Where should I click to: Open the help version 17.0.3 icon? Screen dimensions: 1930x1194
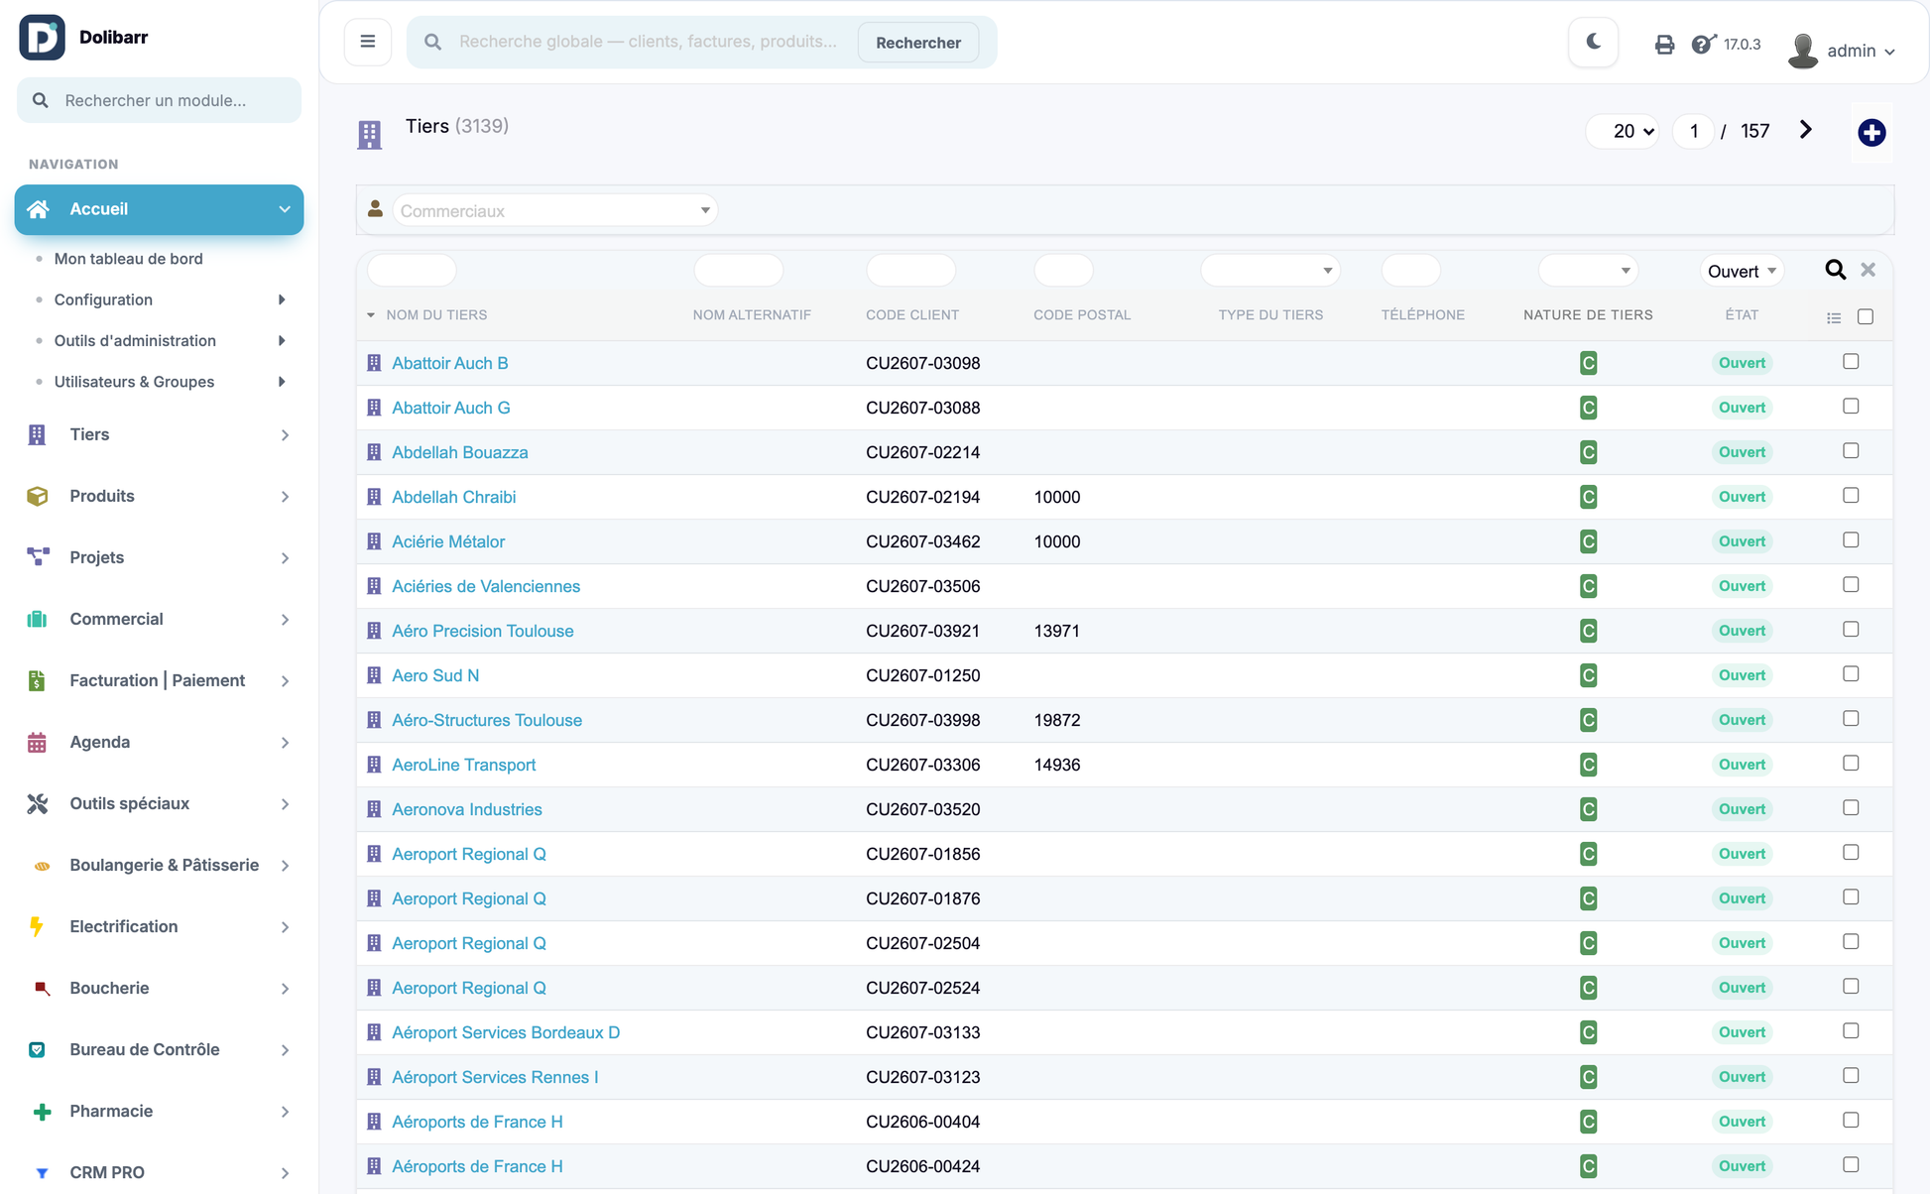pyautogui.click(x=1703, y=44)
